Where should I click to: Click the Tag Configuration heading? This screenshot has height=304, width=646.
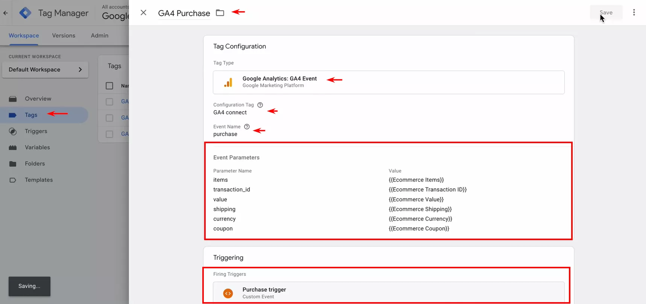(x=240, y=46)
